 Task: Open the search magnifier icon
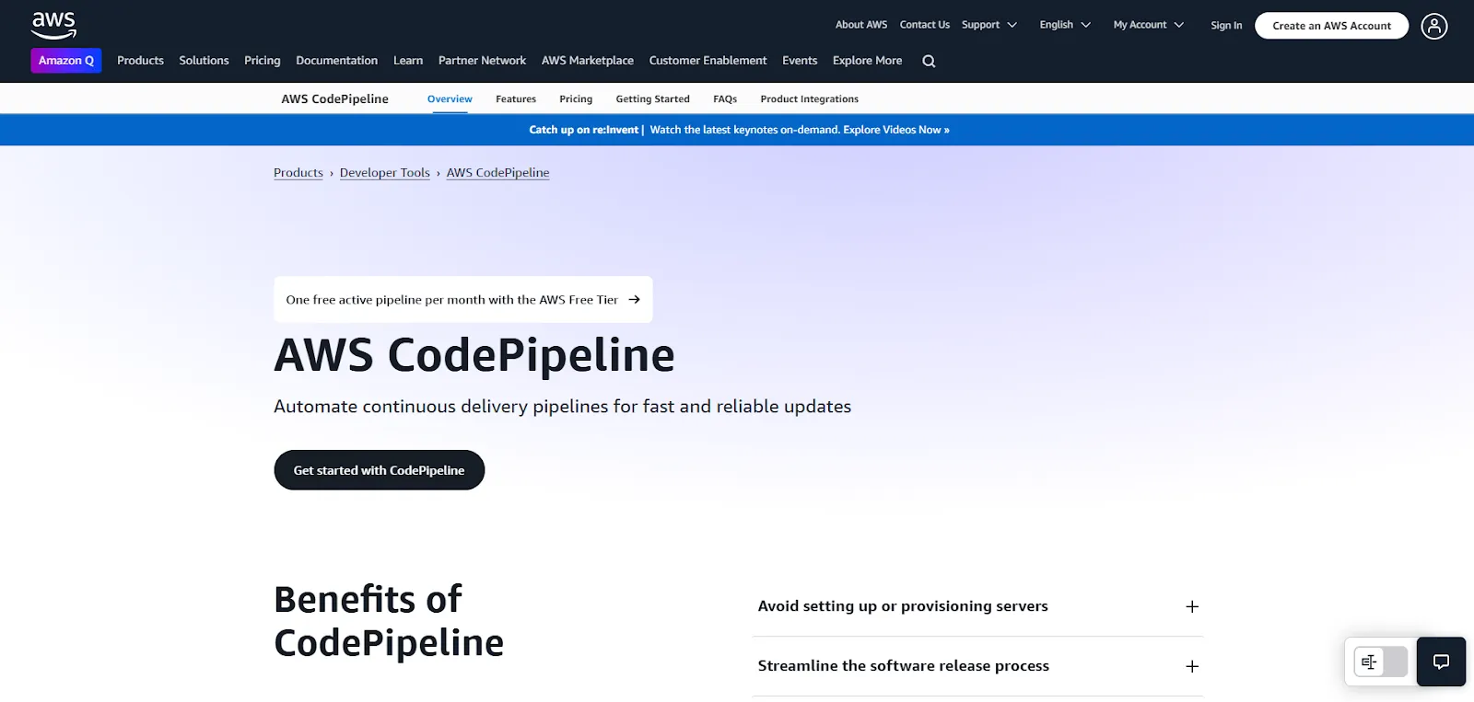pos(929,61)
